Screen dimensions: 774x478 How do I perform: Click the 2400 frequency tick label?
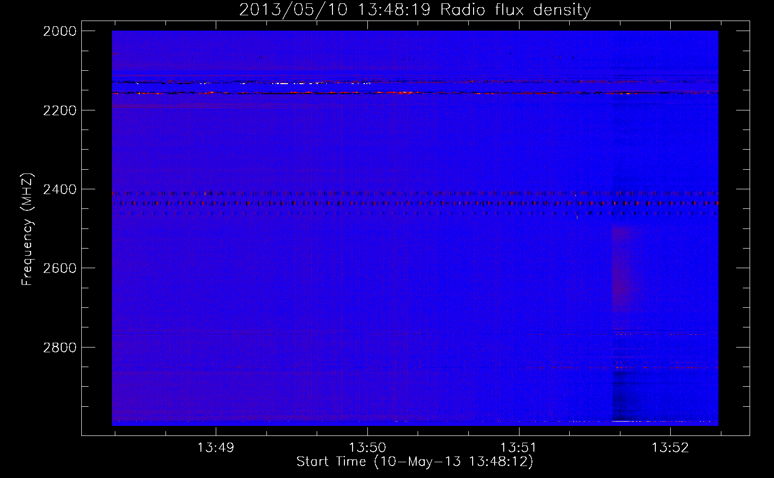tap(59, 189)
